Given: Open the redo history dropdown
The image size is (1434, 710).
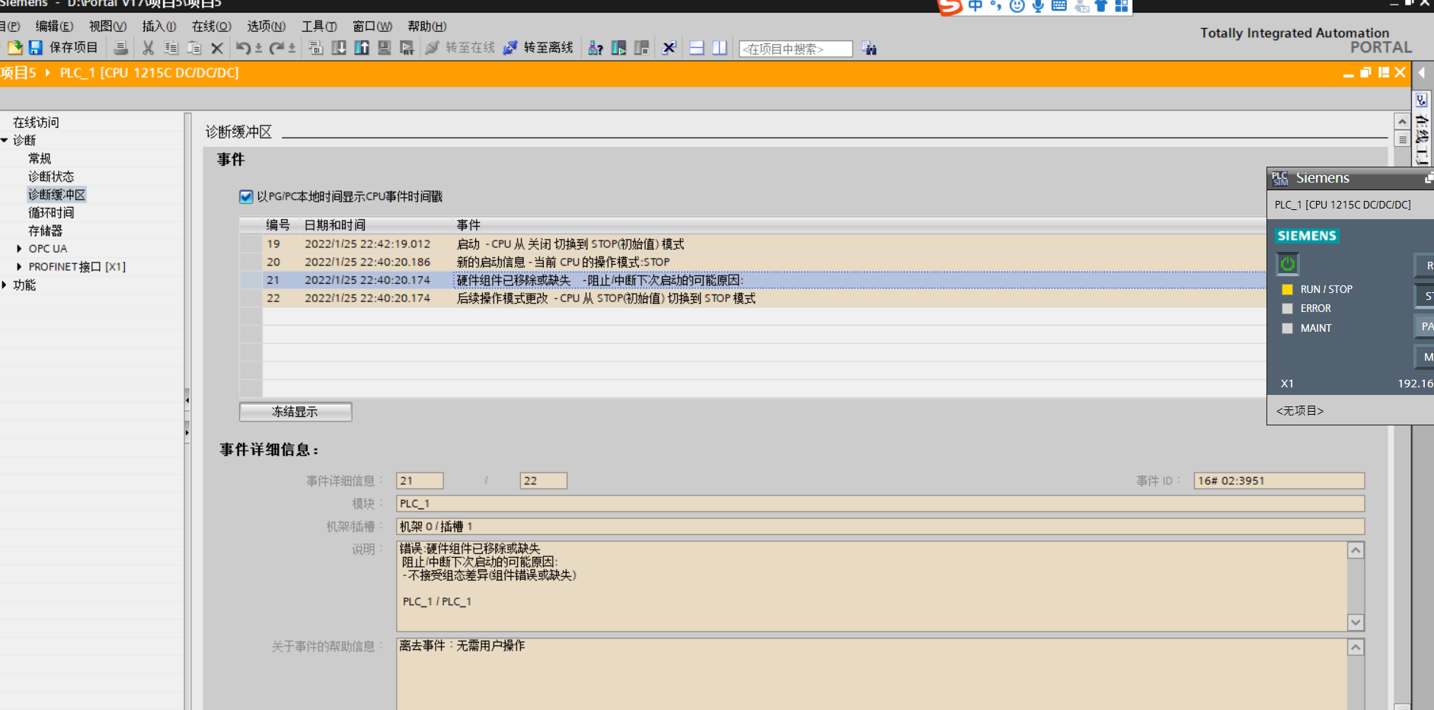Looking at the screenshot, I should [292, 49].
